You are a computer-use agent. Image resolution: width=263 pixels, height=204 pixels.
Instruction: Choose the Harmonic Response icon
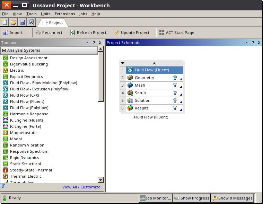click(x=5, y=114)
